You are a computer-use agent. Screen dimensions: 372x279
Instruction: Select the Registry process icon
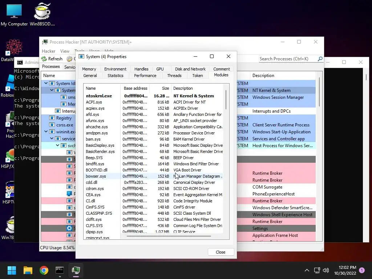(x=52, y=118)
